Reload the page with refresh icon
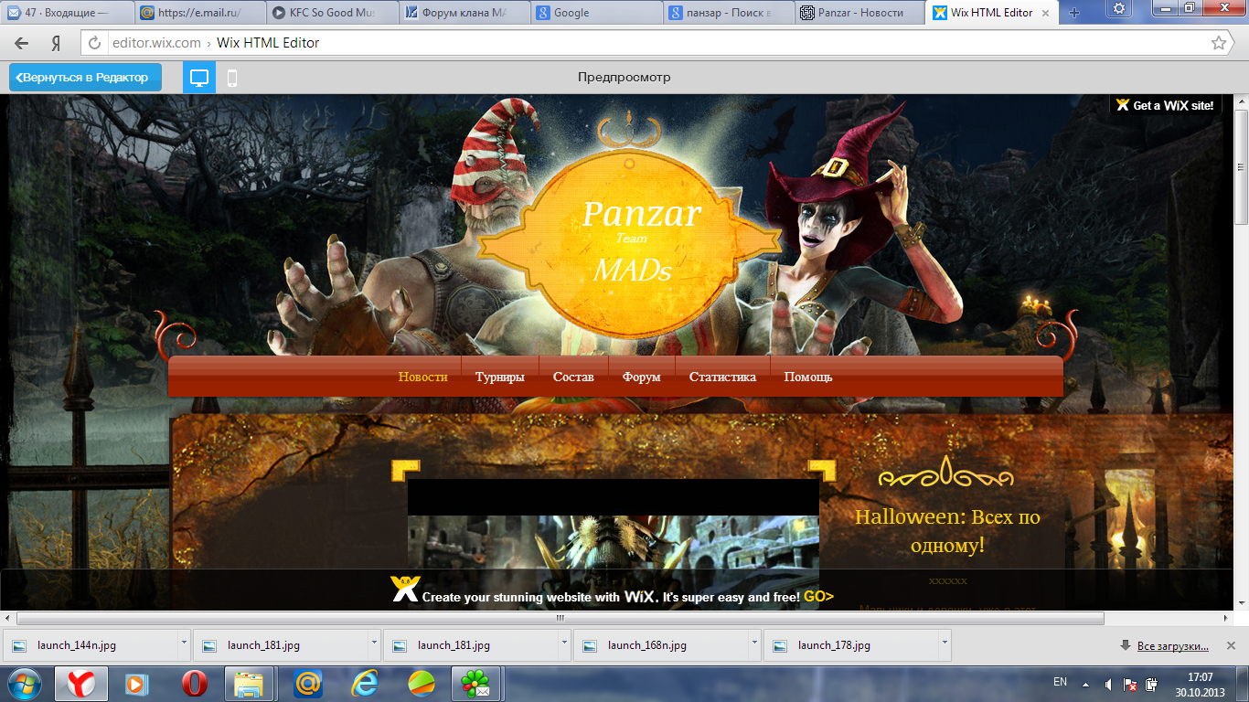This screenshot has width=1249, height=702. click(x=94, y=43)
